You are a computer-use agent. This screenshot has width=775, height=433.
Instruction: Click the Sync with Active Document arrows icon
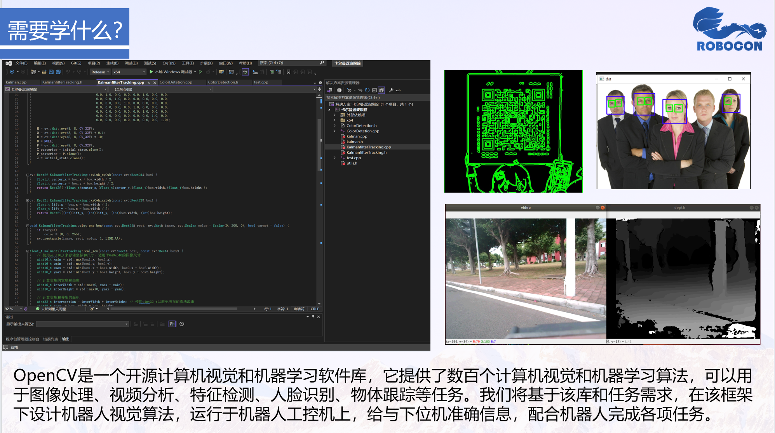[360, 90]
